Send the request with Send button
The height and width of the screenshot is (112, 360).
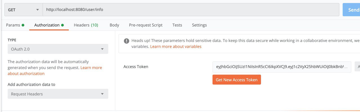pyautogui.click(x=351, y=10)
